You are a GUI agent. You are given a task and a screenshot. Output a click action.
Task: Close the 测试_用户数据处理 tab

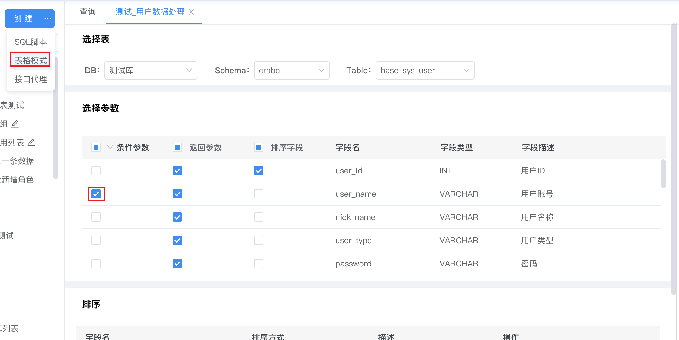click(191, 12)
